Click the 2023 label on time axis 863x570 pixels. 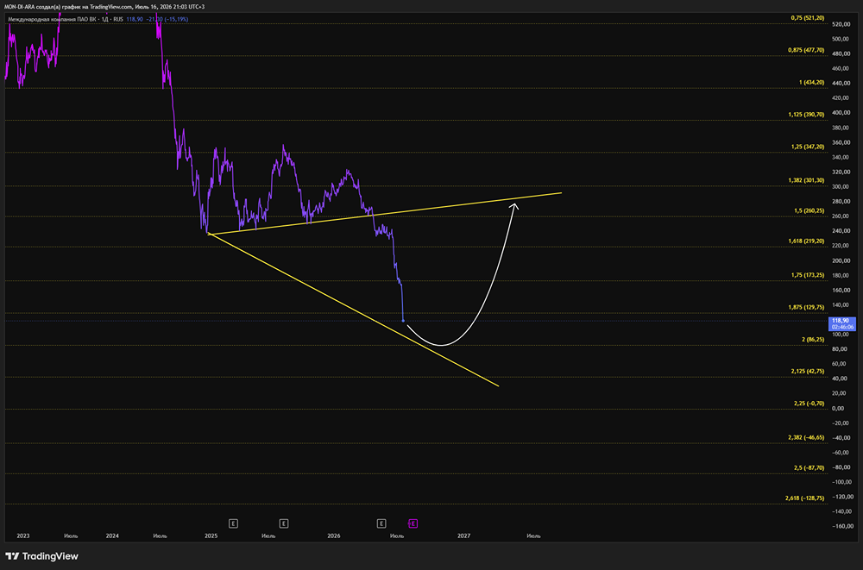(23, 536)
